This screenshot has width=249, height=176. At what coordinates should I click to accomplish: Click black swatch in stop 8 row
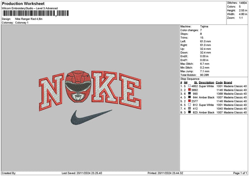click(x=190, y=112)
